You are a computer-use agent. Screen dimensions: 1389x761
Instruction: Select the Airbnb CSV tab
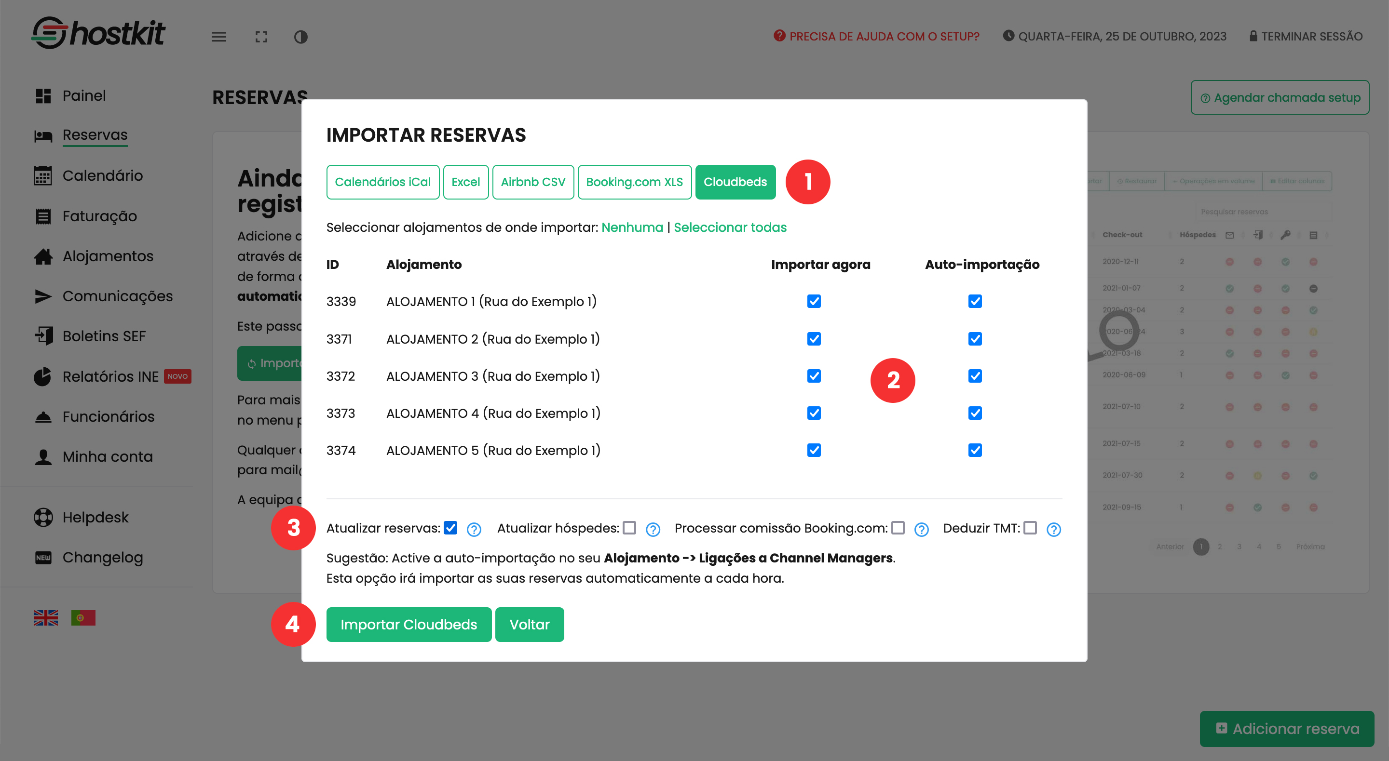[x=533, y=182]
